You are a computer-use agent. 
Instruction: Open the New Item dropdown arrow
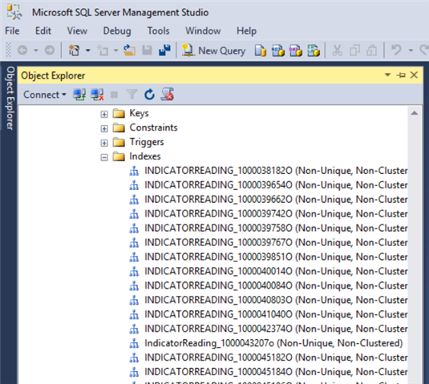point(115,51)
